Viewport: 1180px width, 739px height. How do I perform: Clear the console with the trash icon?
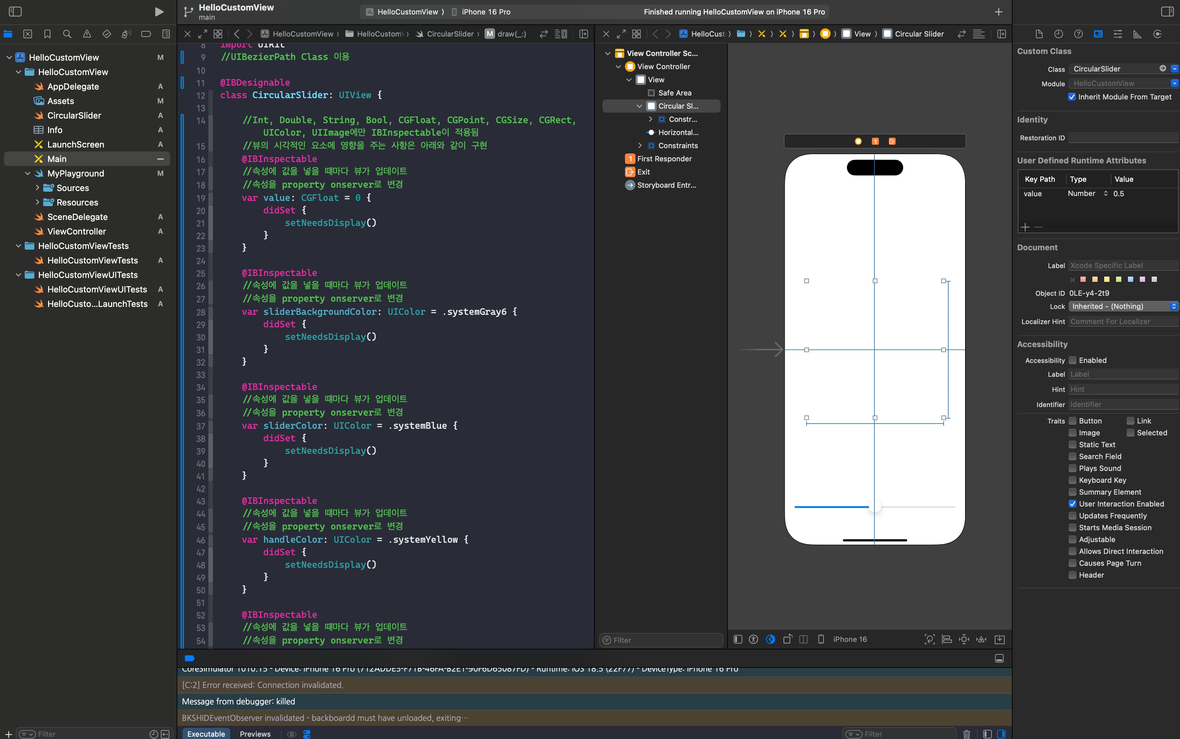[966, 734]
